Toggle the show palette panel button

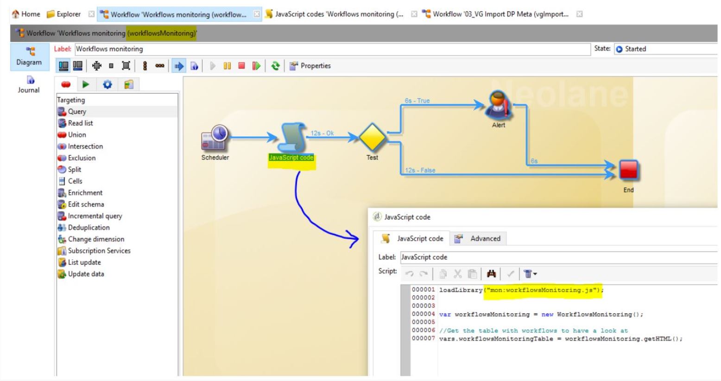point(63,66)
